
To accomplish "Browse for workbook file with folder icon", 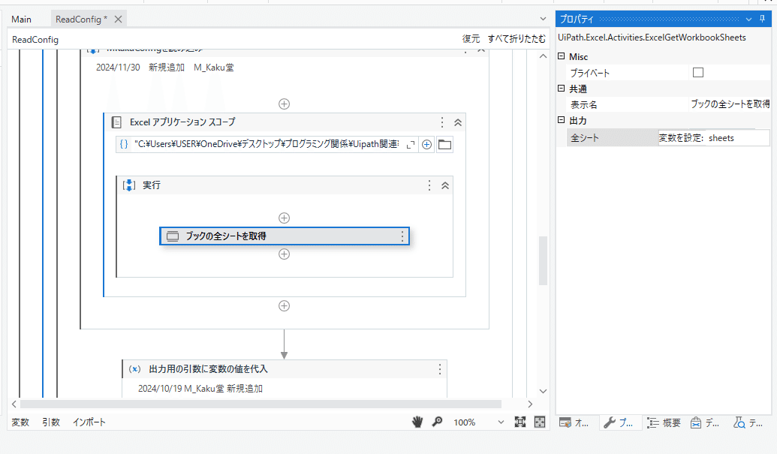I will 444,145.
